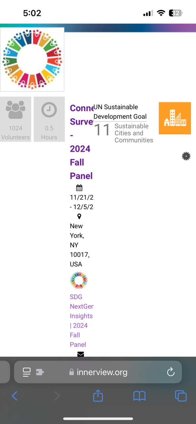Click the Hours clock icon
The image size is (196, 424).
point(49,110)
